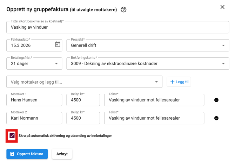Remove recipient Hans Hansen with minus icon
The image size is (235, 162).
(216, 100)
